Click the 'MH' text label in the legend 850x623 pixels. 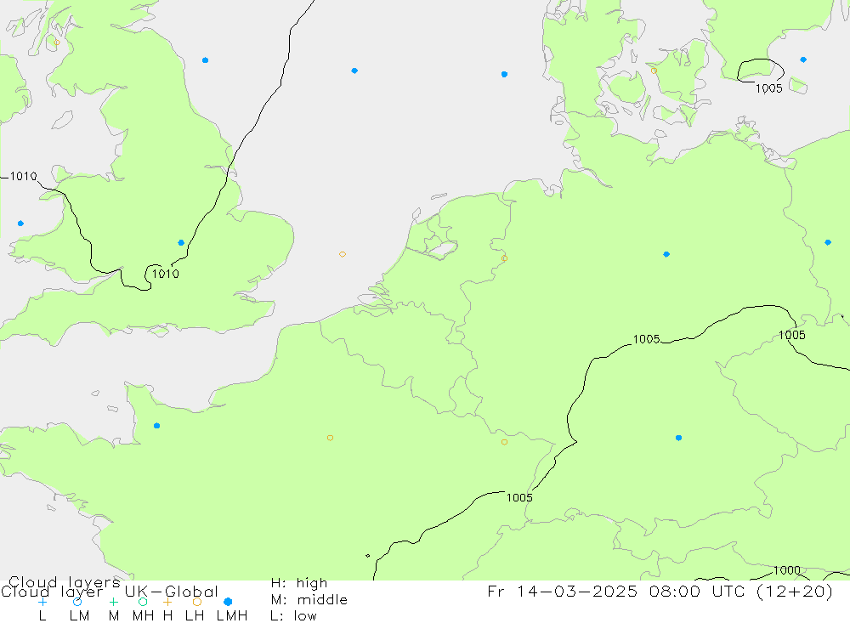[143, 616]
